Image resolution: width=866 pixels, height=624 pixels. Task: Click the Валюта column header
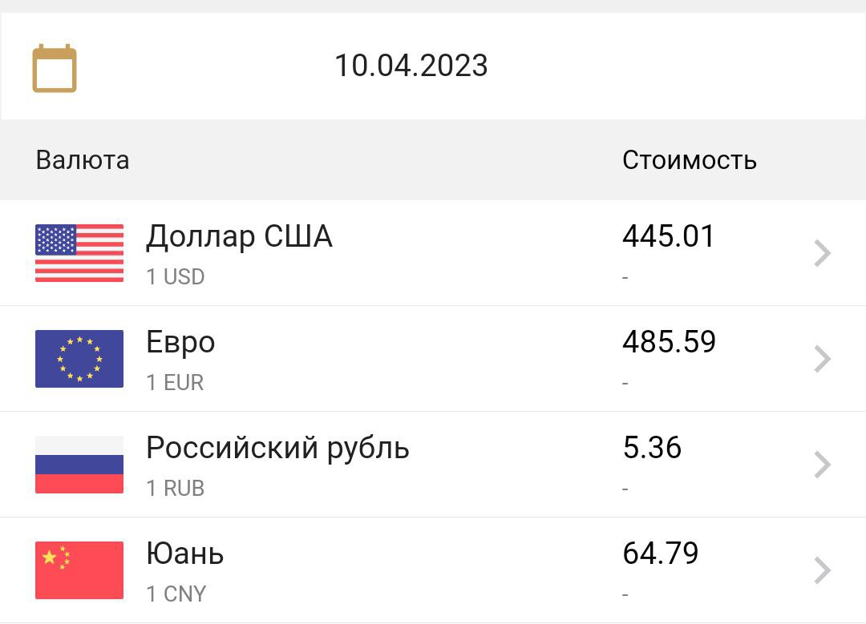[x=83, y=160]
